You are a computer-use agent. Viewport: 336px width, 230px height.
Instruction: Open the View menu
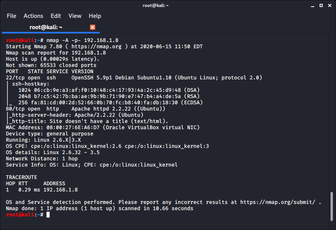click(75, 16)
